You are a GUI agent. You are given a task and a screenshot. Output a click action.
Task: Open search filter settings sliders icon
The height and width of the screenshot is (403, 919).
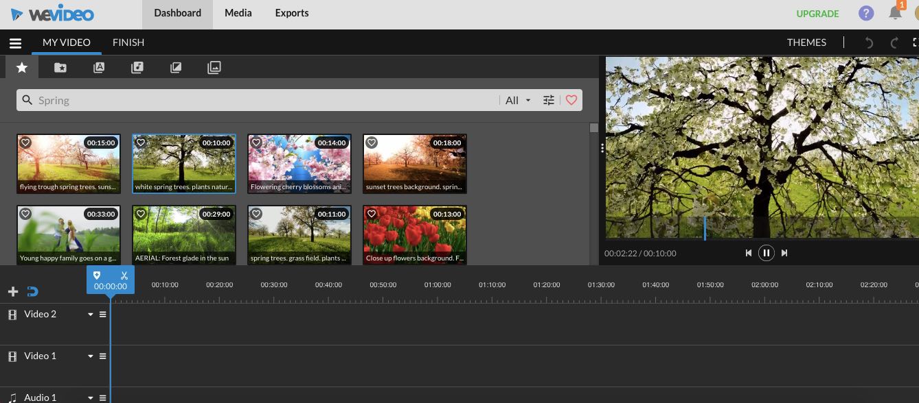[x=548, y=100]
